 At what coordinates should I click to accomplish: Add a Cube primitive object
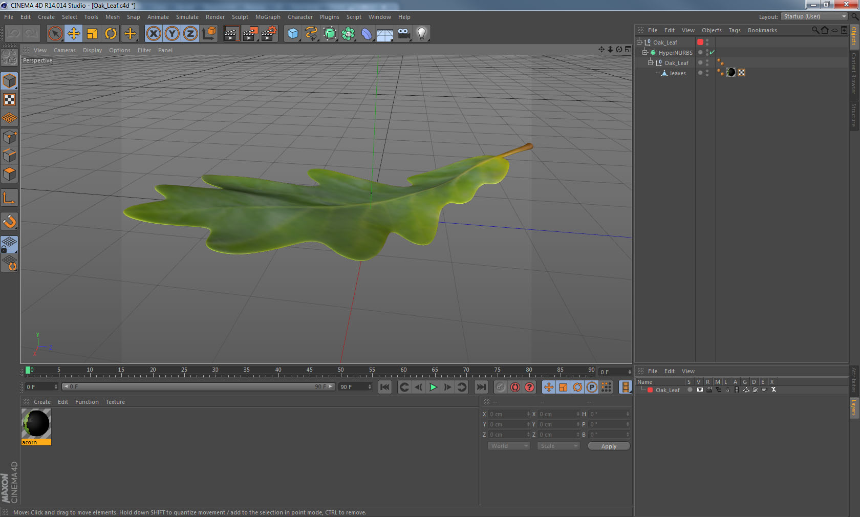[293, 34]
